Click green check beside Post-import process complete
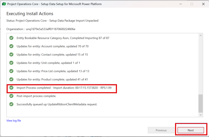Viewport: 209px width, 137px height. (x=11, y=96)
